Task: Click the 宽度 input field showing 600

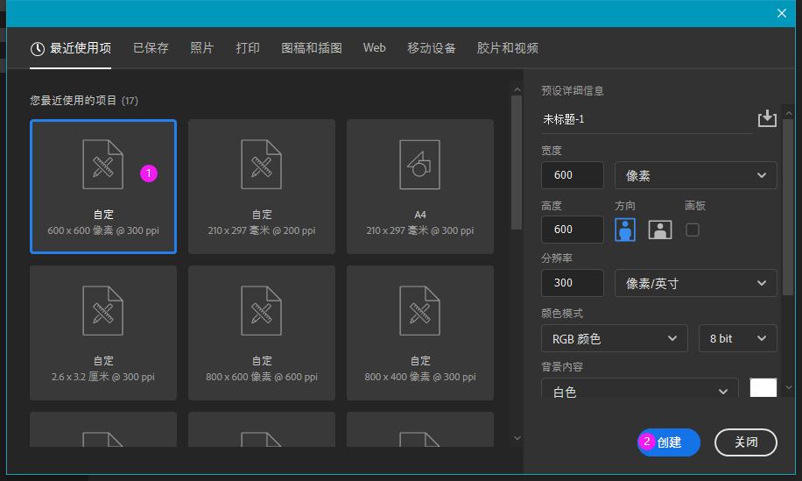Action: pos(573,175)
